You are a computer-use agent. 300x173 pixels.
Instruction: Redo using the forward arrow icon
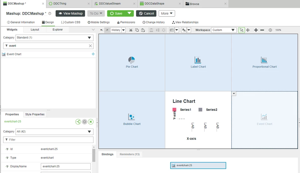[x=107, y=30]
